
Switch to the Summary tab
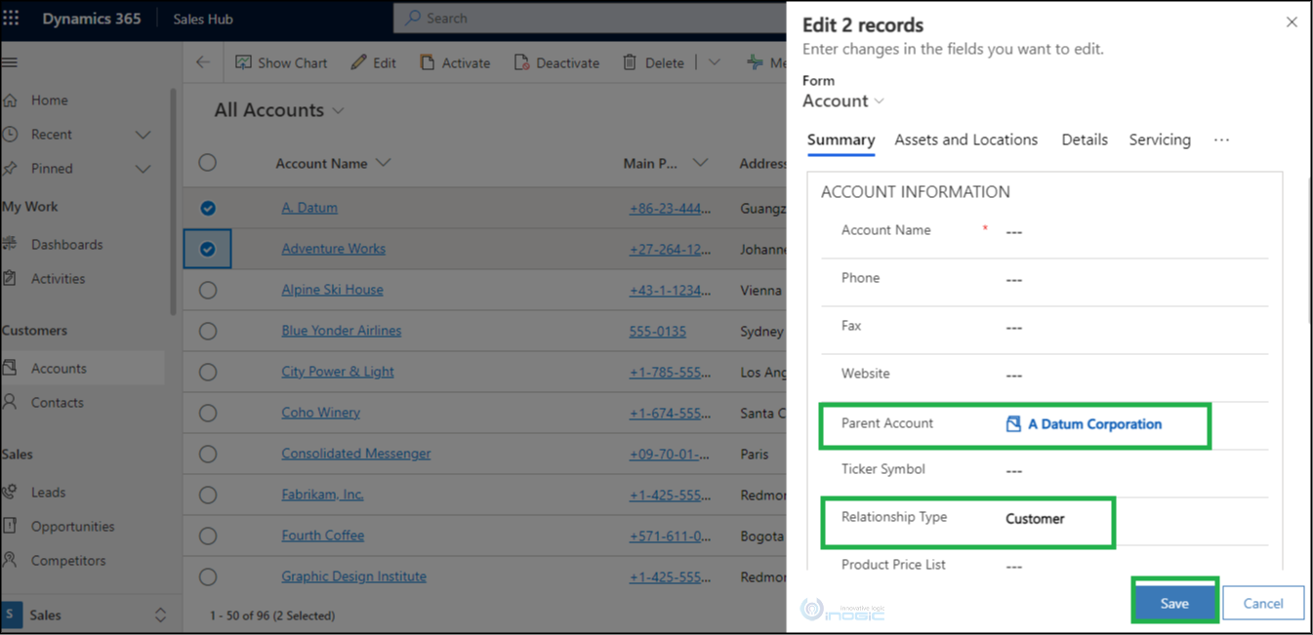click(x=841, y=139)
